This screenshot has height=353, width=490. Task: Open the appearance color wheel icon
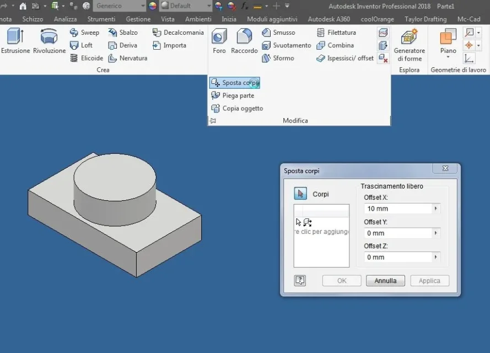coord(153,6)
